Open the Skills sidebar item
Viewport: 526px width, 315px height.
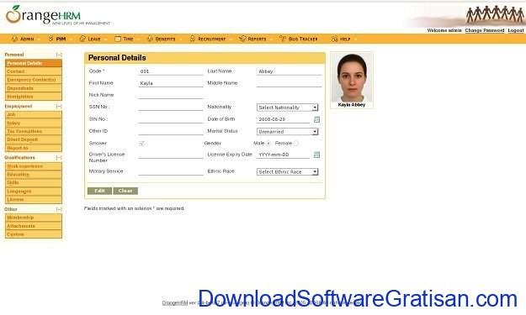pyautogui.click(x=34, y=183)
